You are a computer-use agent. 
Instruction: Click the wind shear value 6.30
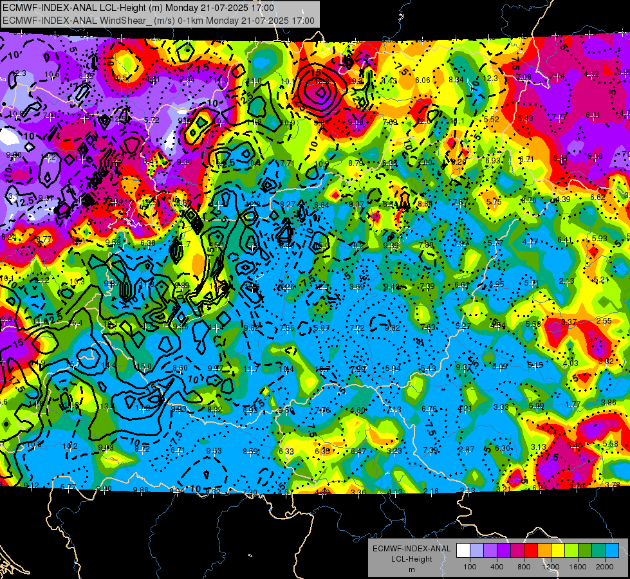[503, 448]
